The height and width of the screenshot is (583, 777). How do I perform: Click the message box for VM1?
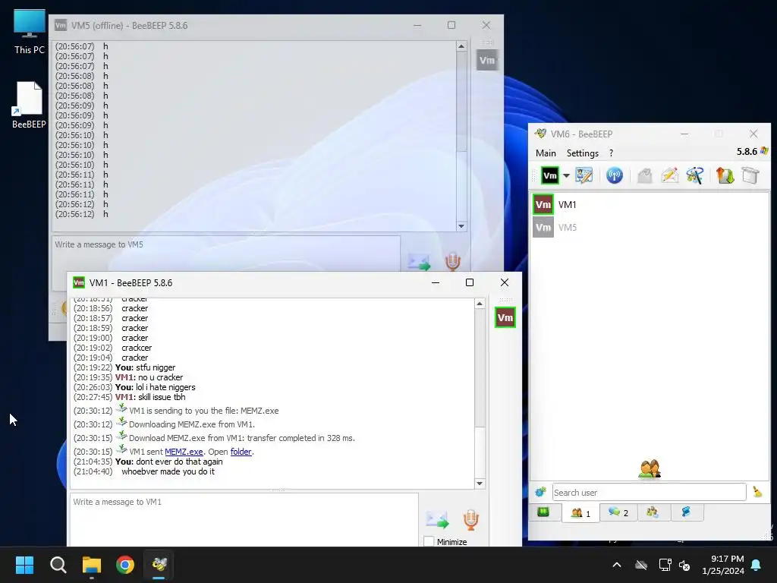pos(244,519)
